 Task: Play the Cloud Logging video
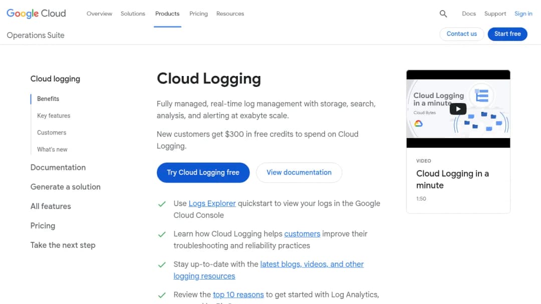tap(458, 109)
